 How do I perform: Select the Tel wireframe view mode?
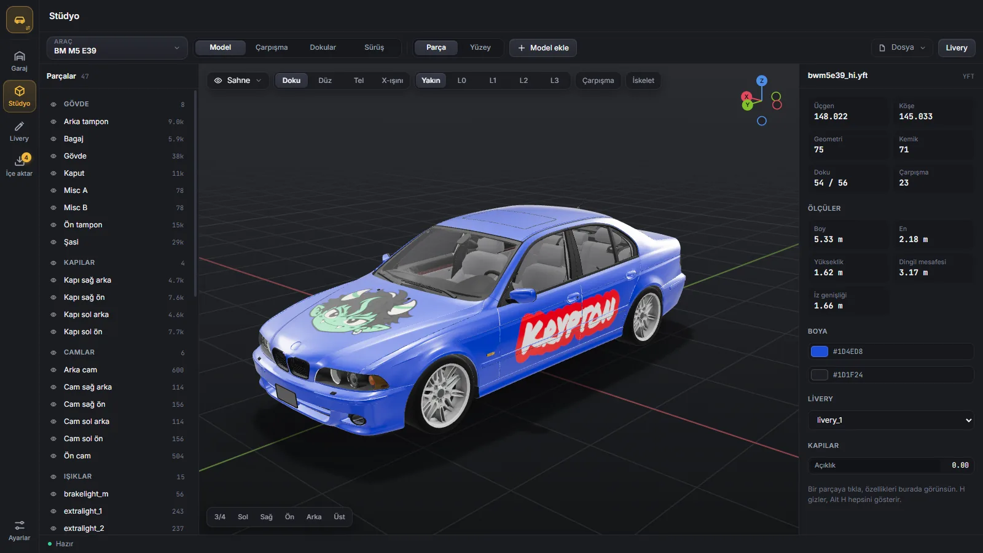point(359,80)
